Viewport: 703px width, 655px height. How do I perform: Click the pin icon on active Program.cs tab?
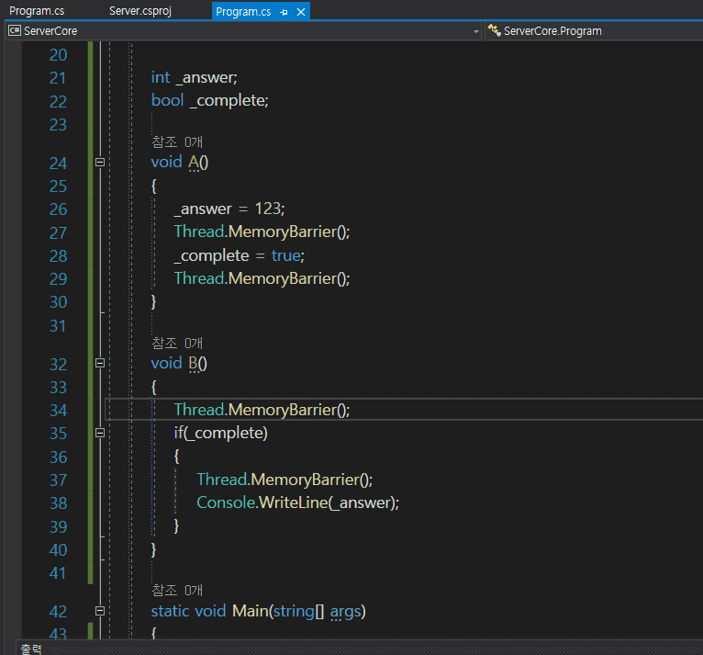pyautogui.click(x=284, y=12)
